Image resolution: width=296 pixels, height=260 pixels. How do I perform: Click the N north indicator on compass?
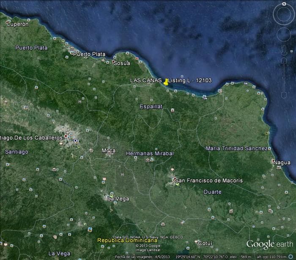(284, 3)
